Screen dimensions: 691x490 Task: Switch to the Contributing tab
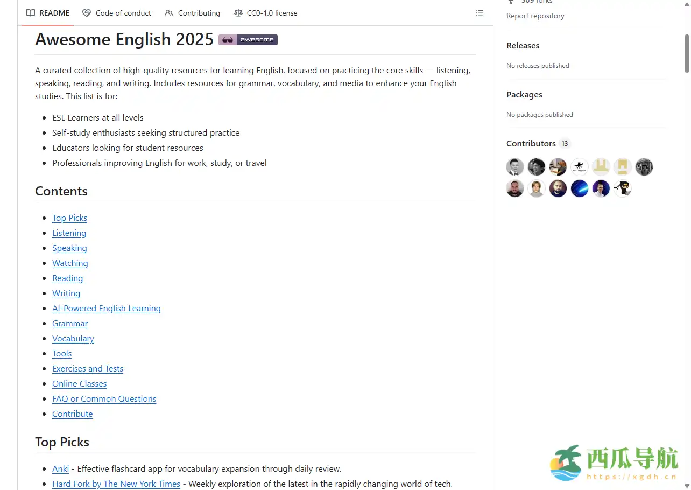[x=199, y=13]
